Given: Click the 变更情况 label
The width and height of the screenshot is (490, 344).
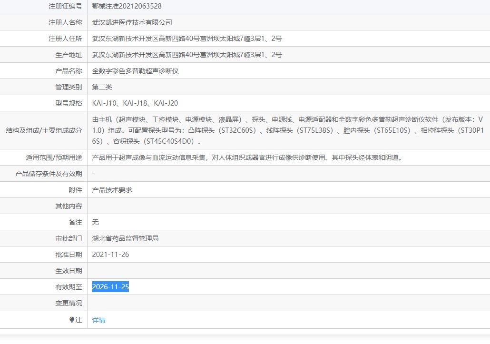Looking at the screenshot, I should 69,304.
